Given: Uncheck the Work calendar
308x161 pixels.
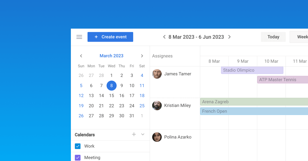Looking at the screenshot, I should click(78, 146).
